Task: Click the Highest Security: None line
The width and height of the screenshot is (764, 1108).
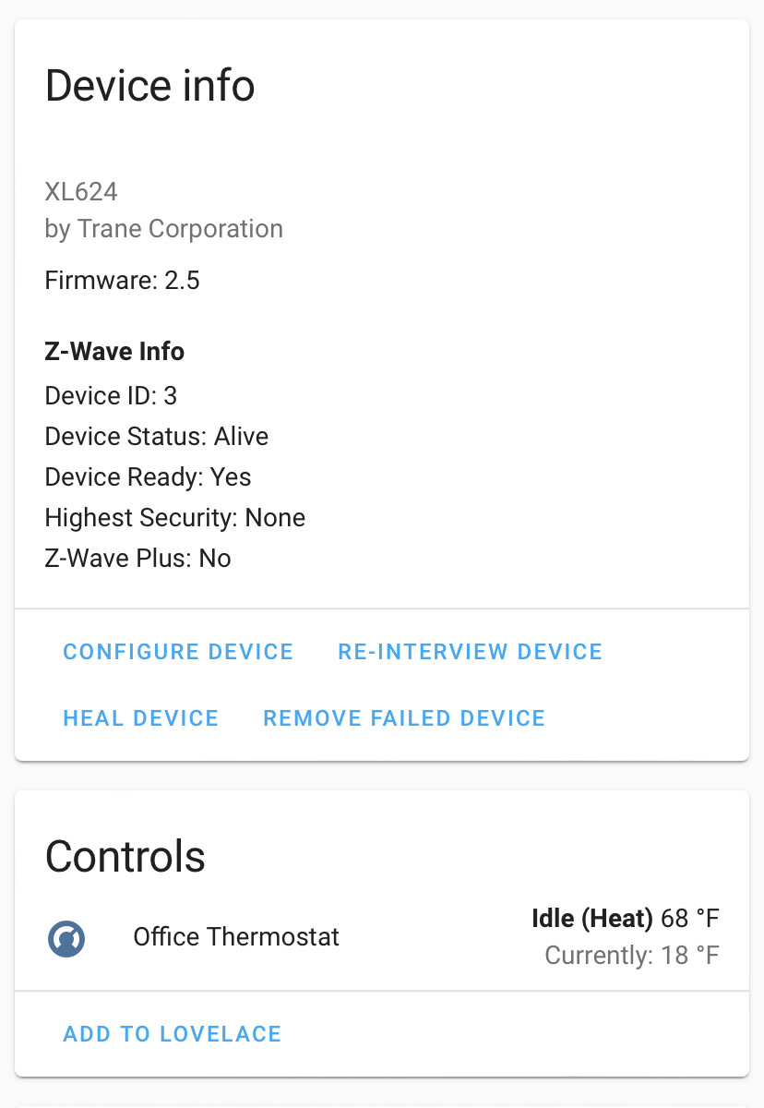Action: pyautogui.click(x=174, y=517)
